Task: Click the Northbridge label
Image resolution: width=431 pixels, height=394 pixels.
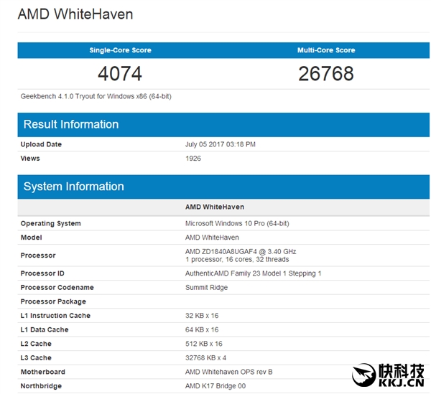Action: [41, 386]
